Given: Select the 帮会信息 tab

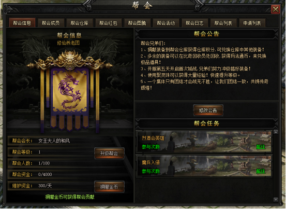Looking at the screenshot, I should click(x=22, y=23).
